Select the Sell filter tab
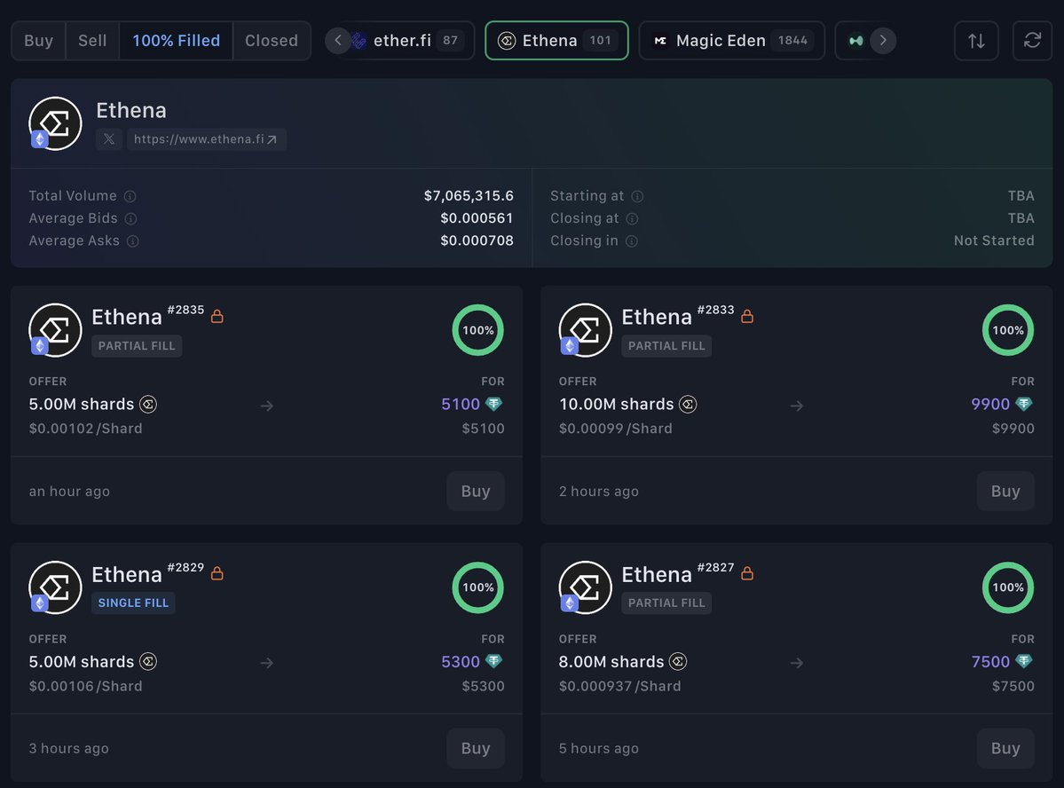The image size is (1064, 788). click(x=92, y=41)
